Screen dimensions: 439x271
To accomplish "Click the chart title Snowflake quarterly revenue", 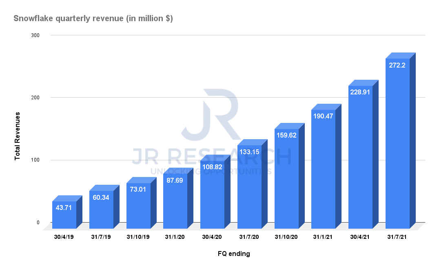I will click(x=93, y=18).
